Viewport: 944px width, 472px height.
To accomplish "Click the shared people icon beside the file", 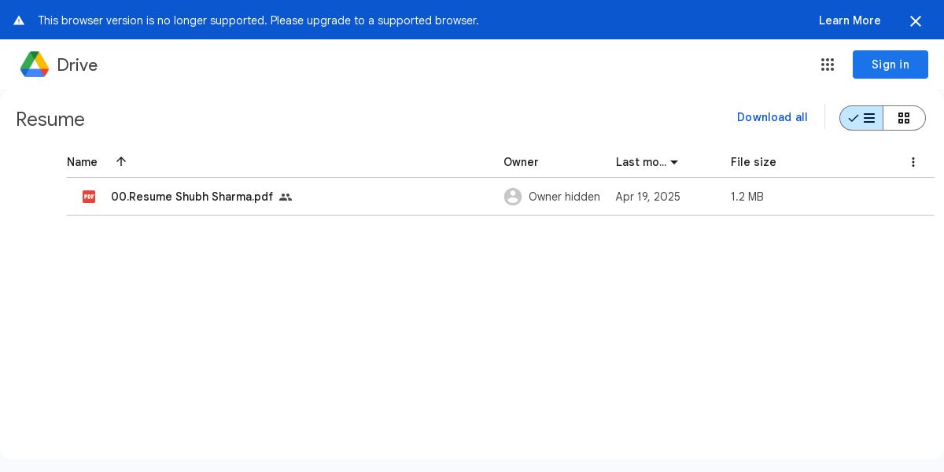I will click(286, 197).
